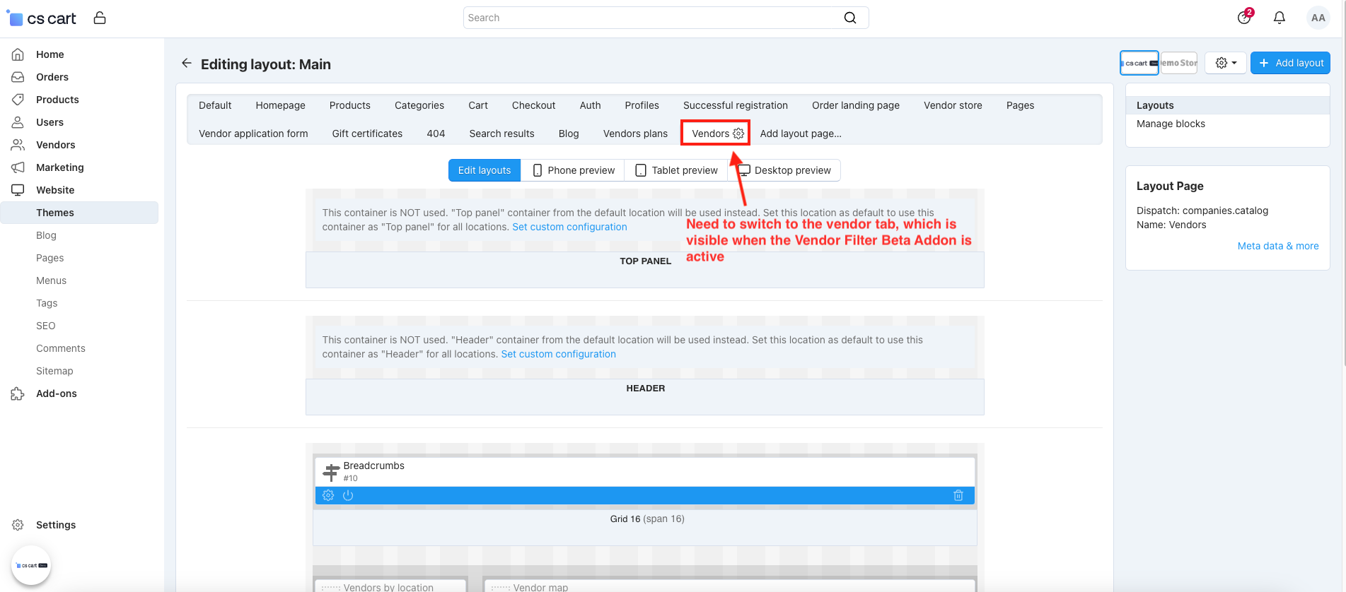
Task: Click the Settings gear icon in sidebar
Action: pyautogui.click(x=18, y=525)
